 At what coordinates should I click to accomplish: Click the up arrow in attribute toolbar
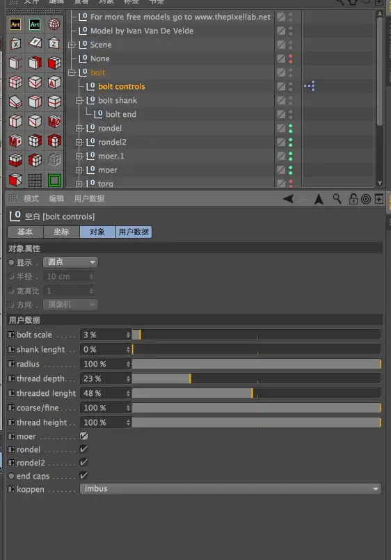[x=319, y=199]
